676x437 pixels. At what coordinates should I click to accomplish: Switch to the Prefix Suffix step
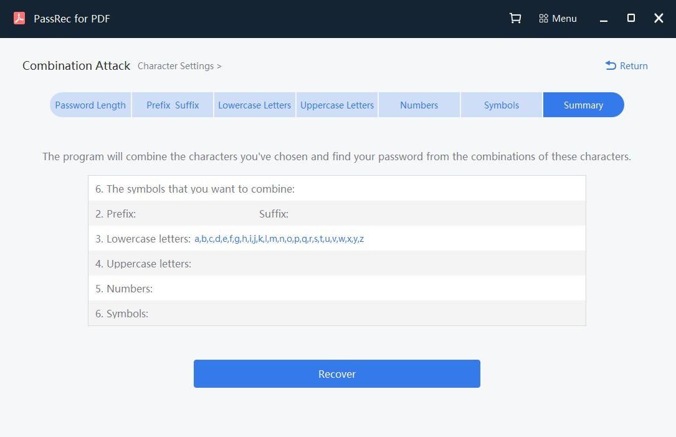(173, 105)
